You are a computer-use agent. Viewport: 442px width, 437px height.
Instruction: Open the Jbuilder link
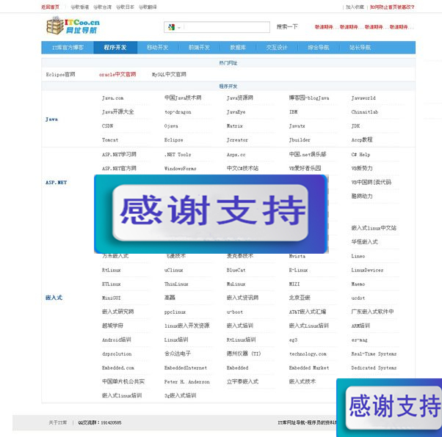point(300,140)
